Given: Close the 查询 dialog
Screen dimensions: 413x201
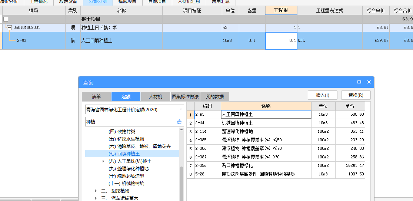Looking at the screenshot, I should coord(369,82).
